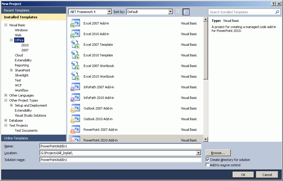Viewport: 283px width, 181px height.
Task: Select the Windows tree item
Action: (21, 30)
